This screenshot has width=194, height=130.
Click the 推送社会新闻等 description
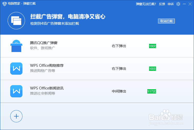(43, 93)
